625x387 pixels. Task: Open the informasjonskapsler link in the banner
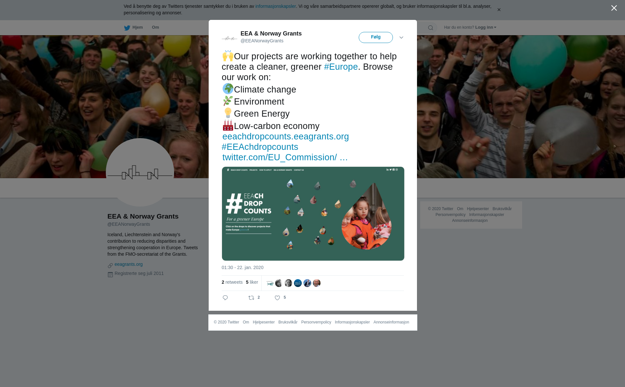(x=275, y=6)
